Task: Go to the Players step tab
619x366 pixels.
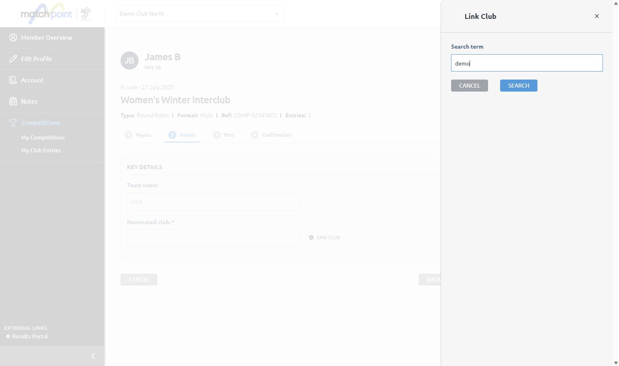Action: [138, 135]
